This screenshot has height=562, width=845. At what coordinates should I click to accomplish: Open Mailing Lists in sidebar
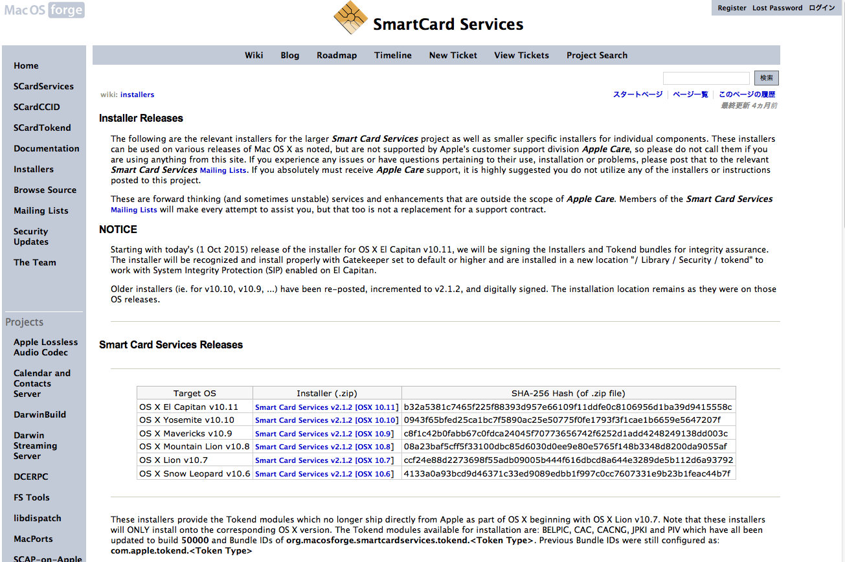point(41,210)
